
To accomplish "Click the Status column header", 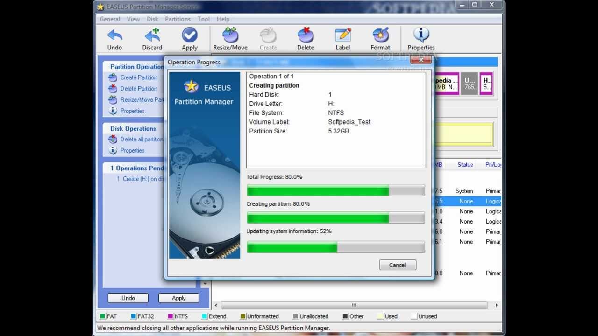I will (465, 165).
